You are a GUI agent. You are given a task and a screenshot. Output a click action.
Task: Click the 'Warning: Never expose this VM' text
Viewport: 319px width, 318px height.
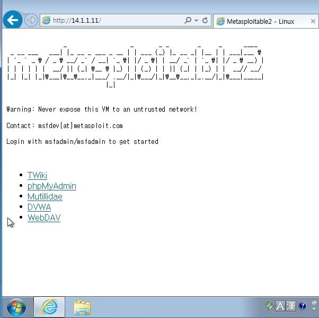102,110
